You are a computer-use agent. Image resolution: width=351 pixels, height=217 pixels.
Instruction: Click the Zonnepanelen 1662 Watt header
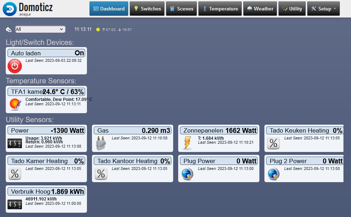pos(219,130)
